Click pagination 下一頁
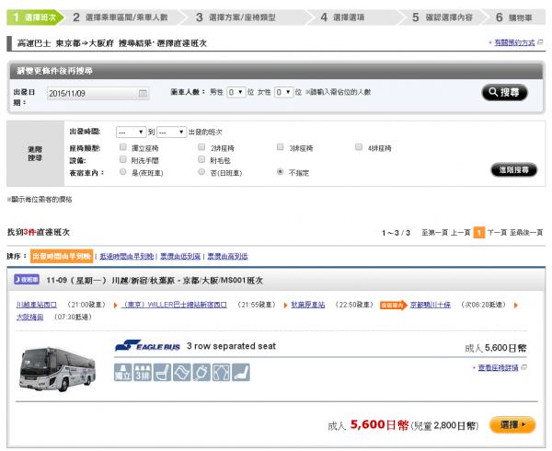Image resolution: width=552 pixels, height=451 pixels. click(x=497, y=232)
